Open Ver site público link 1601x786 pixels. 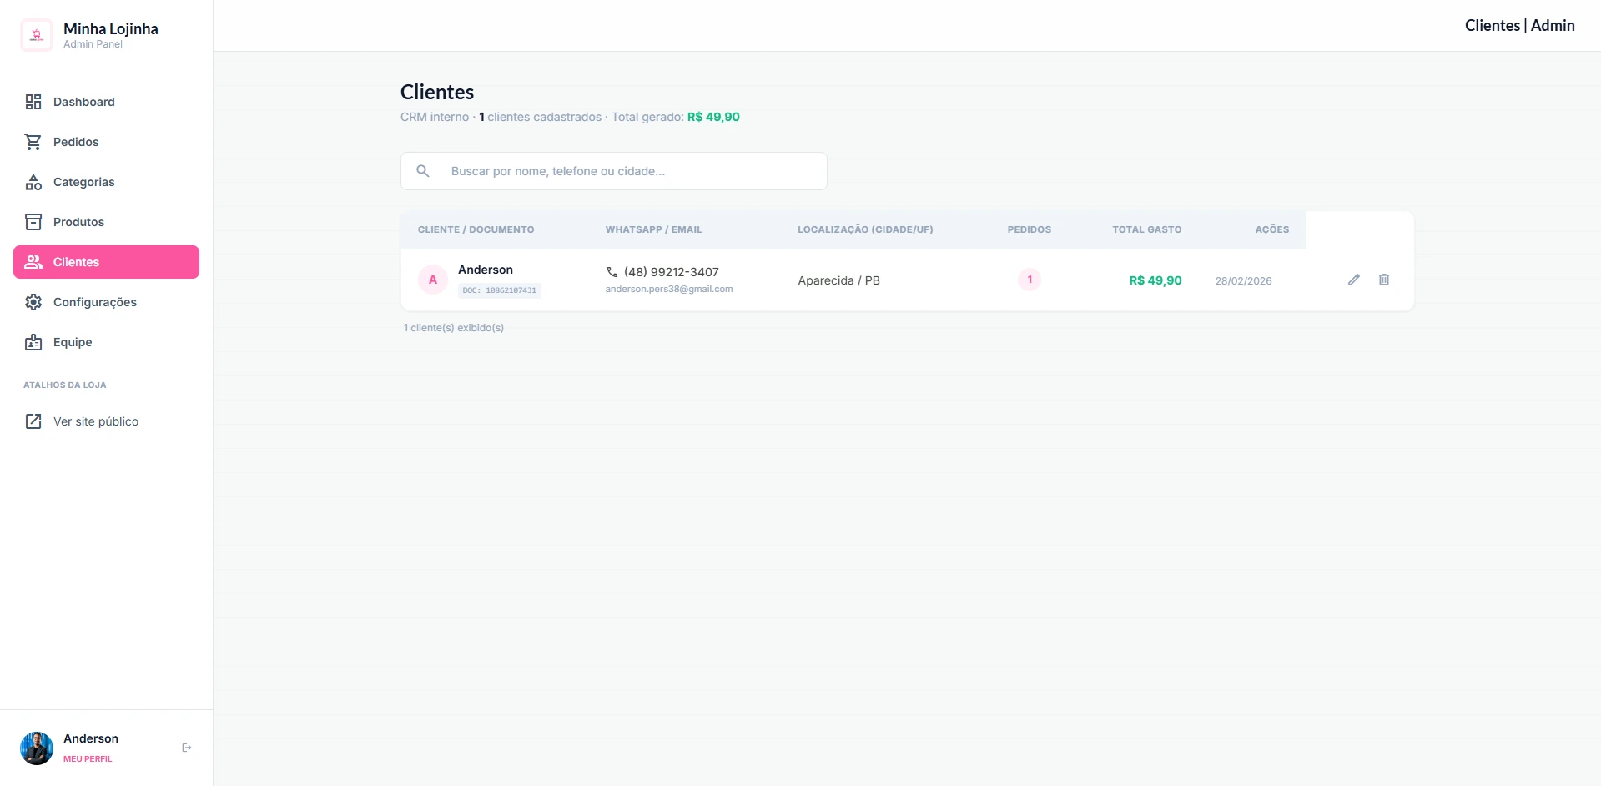tap(95, 421)
